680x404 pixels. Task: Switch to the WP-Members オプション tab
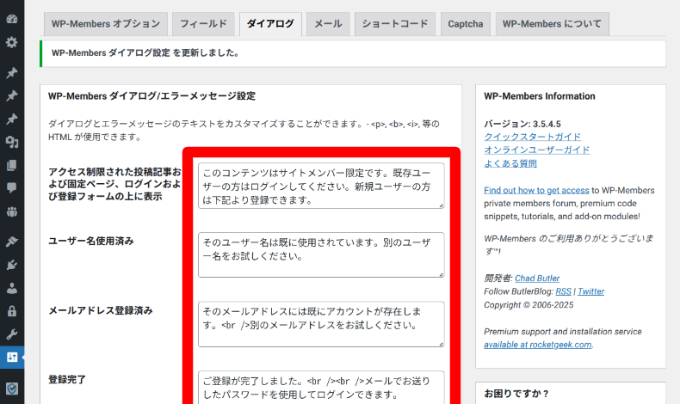point(106,24)
